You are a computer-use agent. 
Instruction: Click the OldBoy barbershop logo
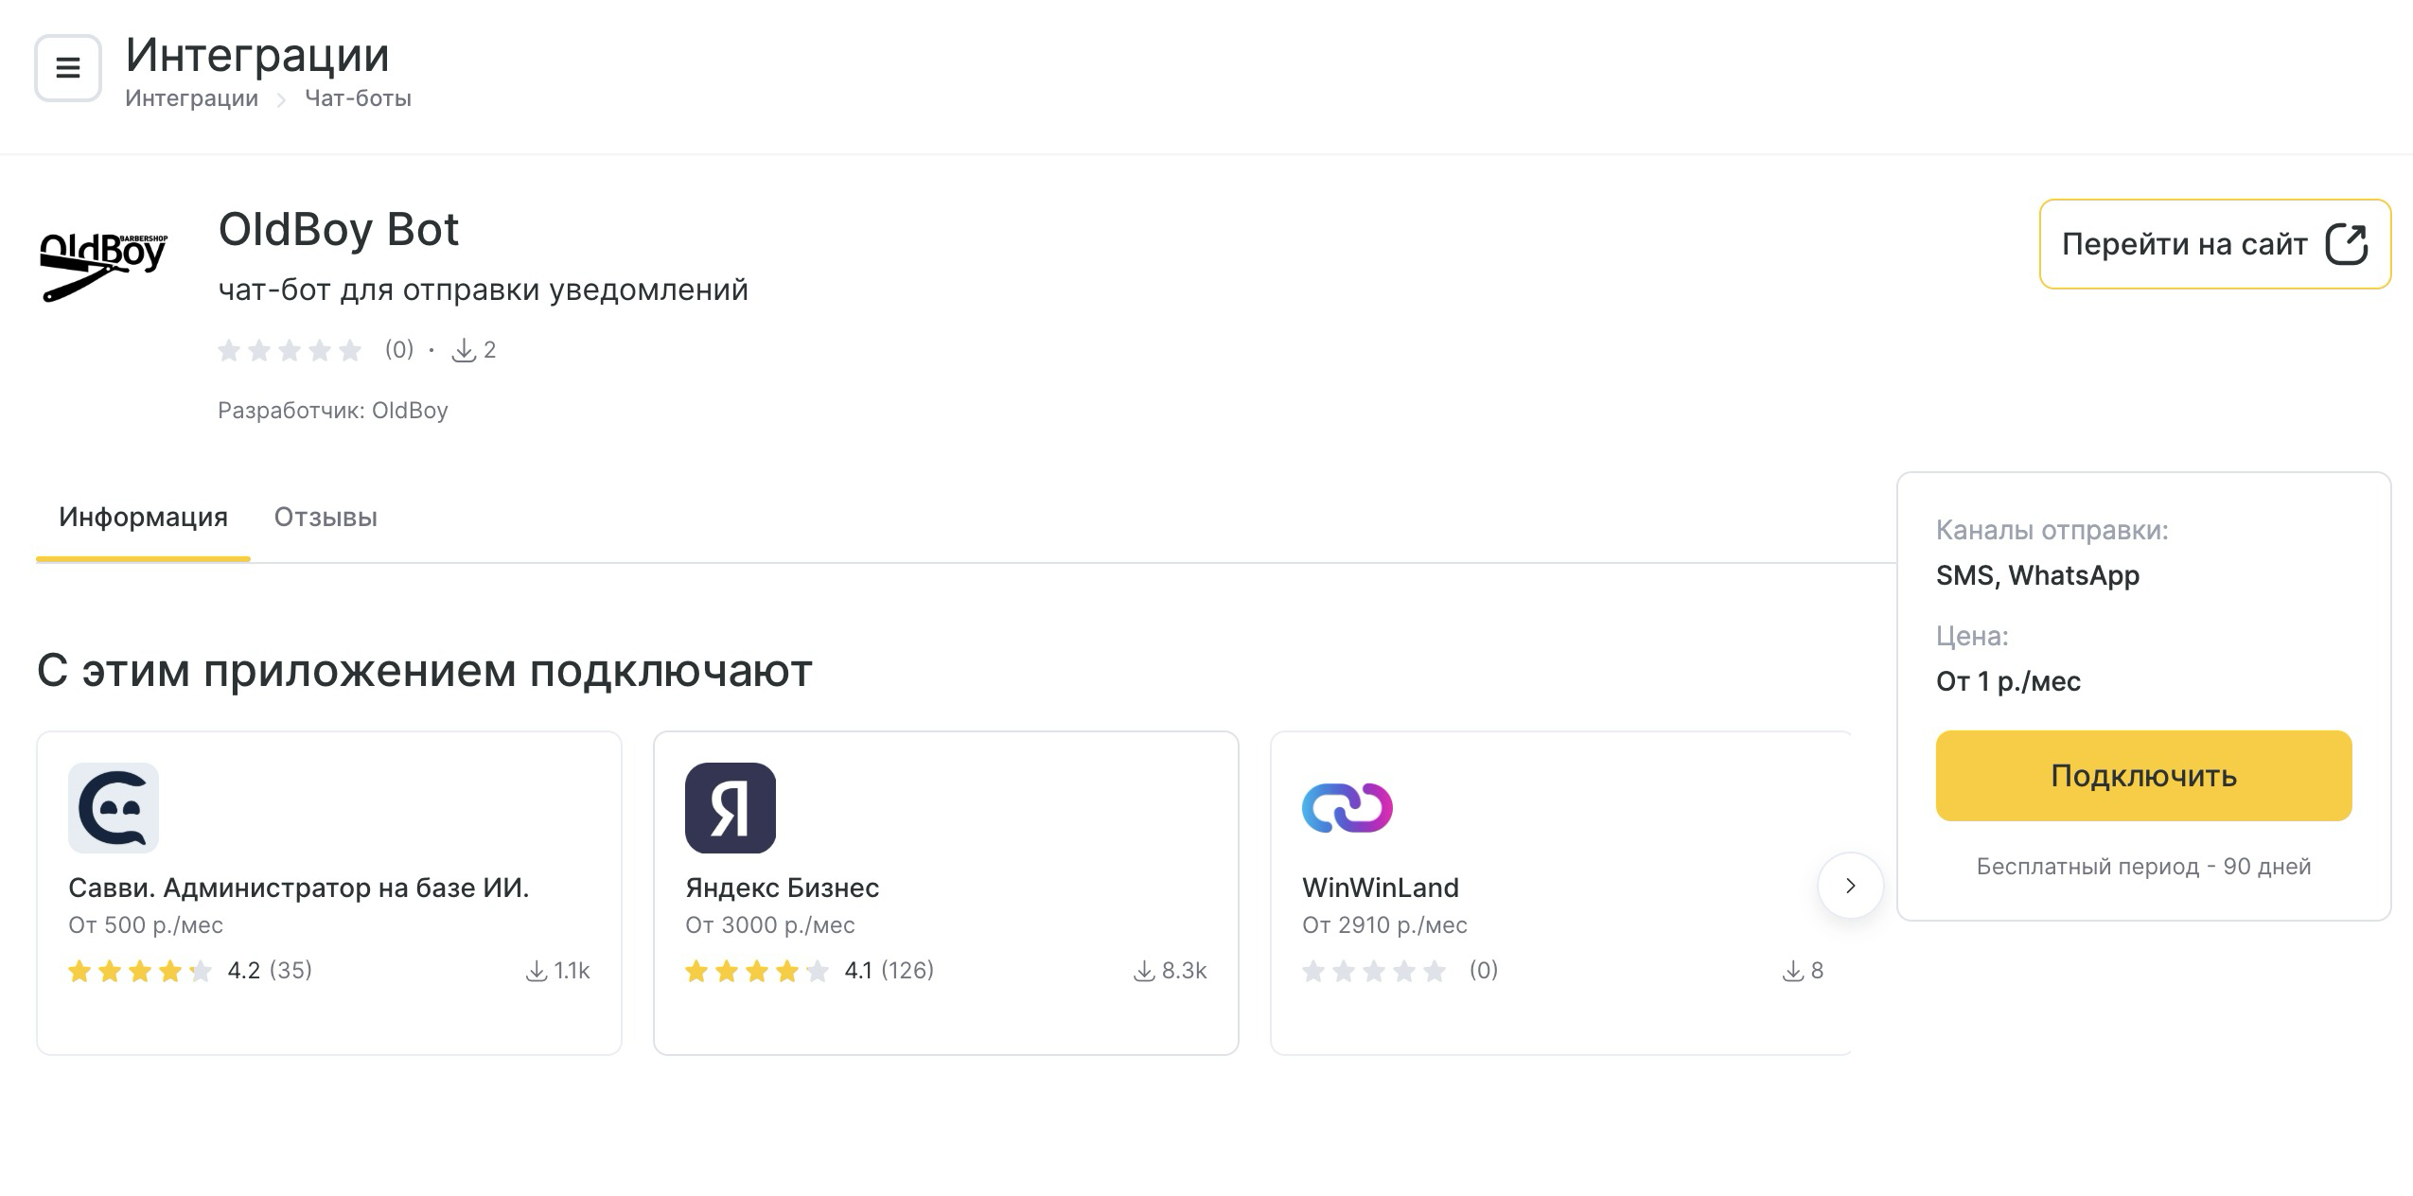pyautogui.click(x=104, y=267)
